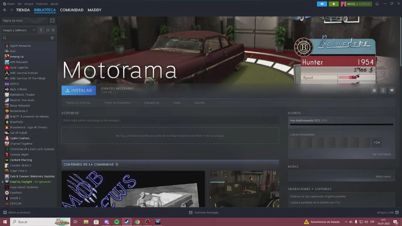This screenshot has width=402, height=226.
Task: Open Advertencia de helada weather widget
Action: coord(322,222)
